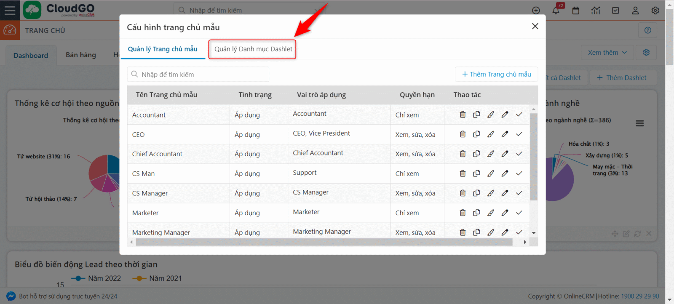Open the tasks checkbox icon in the top bar
674x304 pixels.
click(615, 11)
